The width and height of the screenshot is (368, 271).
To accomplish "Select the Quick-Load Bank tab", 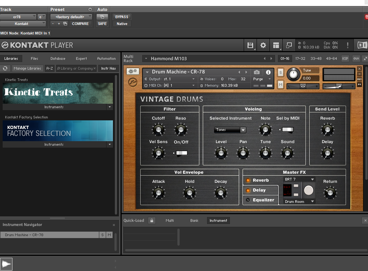I will point(194,221).
